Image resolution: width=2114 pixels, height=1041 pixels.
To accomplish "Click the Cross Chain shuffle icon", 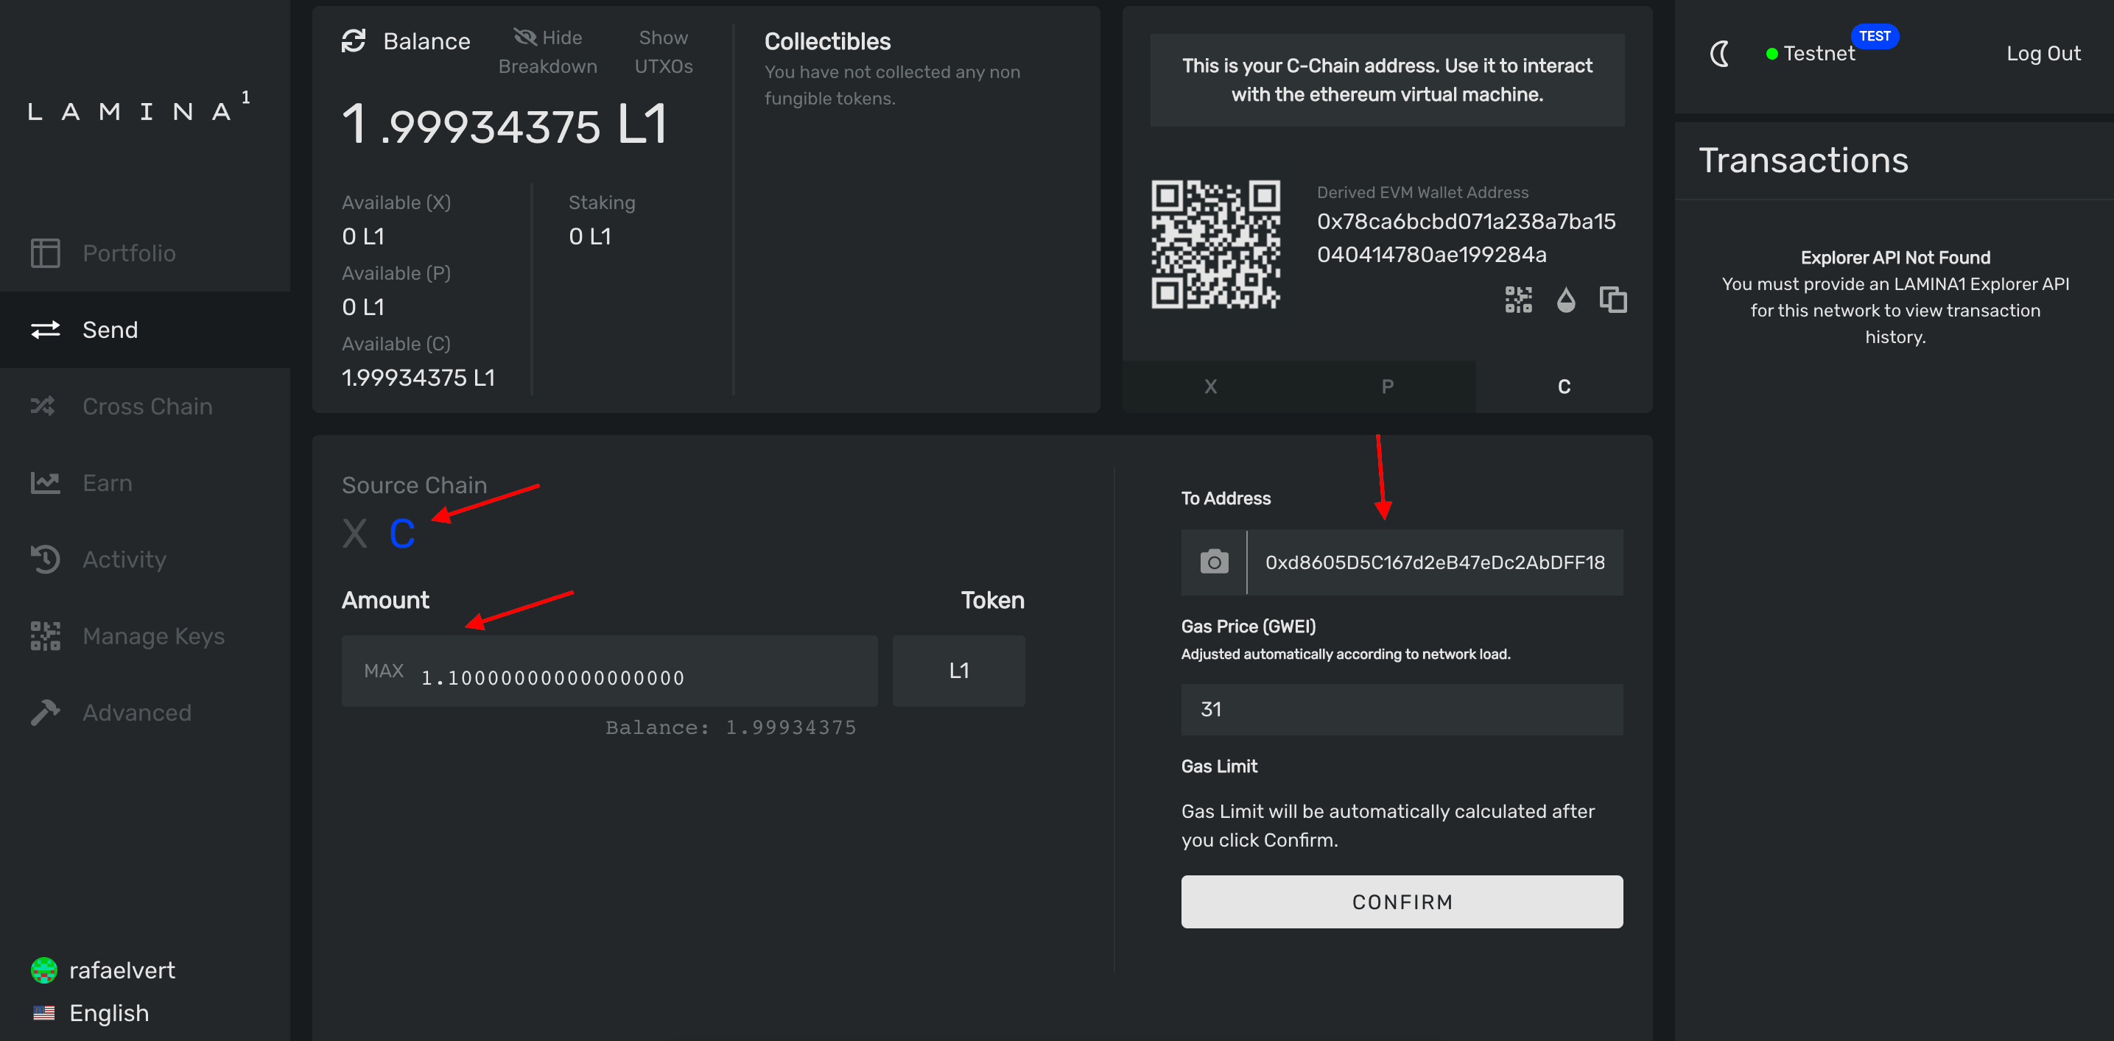I will click(43, 405).
